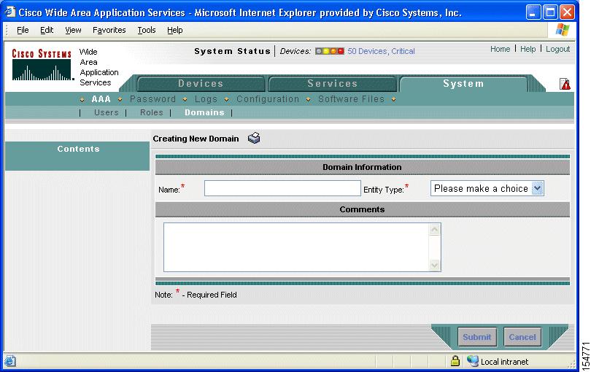Click the padlock security icon in status bar
The width and height of the screenshot is (591, 372).
pos(455,361)
